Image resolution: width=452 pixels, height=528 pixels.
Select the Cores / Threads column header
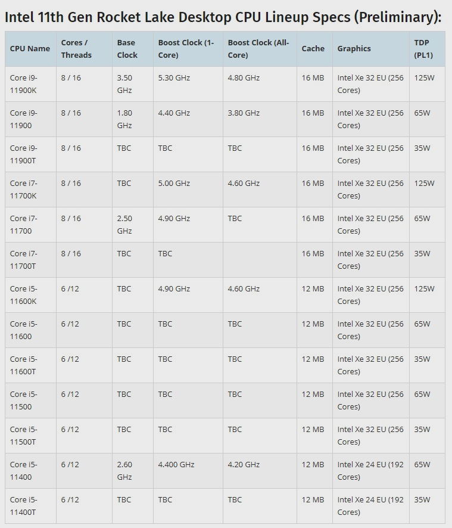click(76, 49)
